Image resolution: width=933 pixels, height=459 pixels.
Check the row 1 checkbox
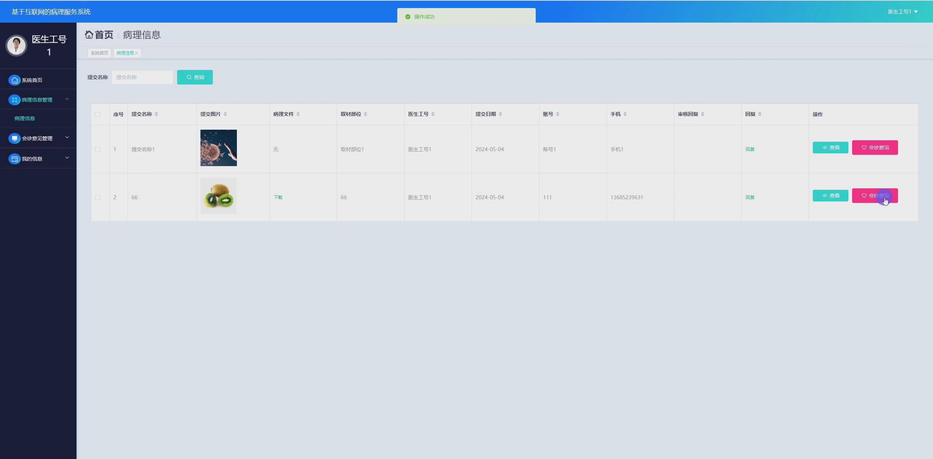click(x=98, y=149)
